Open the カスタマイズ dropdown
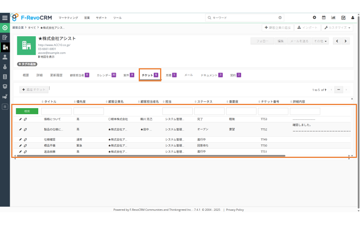360x225 pixels. pos(337,27)
